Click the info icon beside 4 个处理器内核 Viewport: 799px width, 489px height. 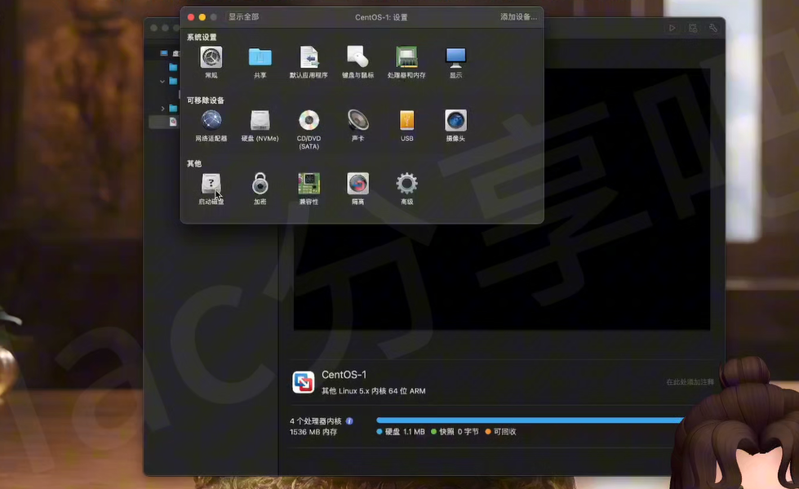coord(349,421)
